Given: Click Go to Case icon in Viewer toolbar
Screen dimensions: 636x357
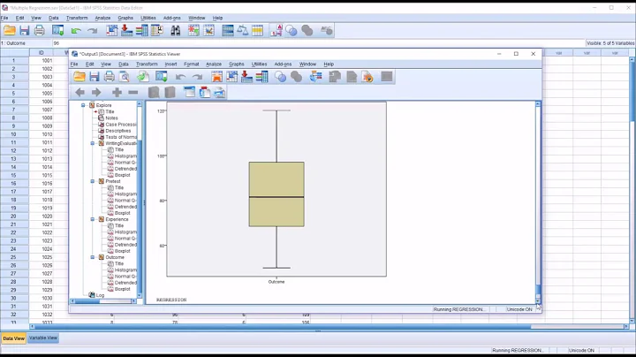Looking at the screenshot, I should (231, 77).
